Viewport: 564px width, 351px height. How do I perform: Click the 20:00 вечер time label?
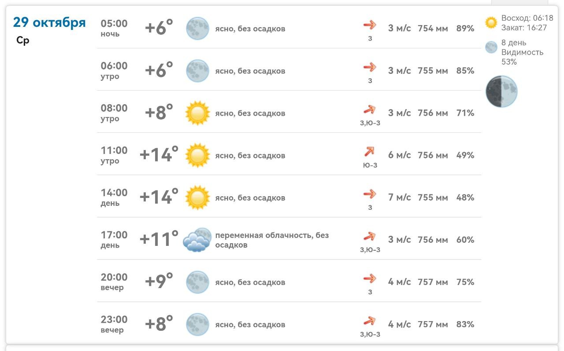click(114, 282)
